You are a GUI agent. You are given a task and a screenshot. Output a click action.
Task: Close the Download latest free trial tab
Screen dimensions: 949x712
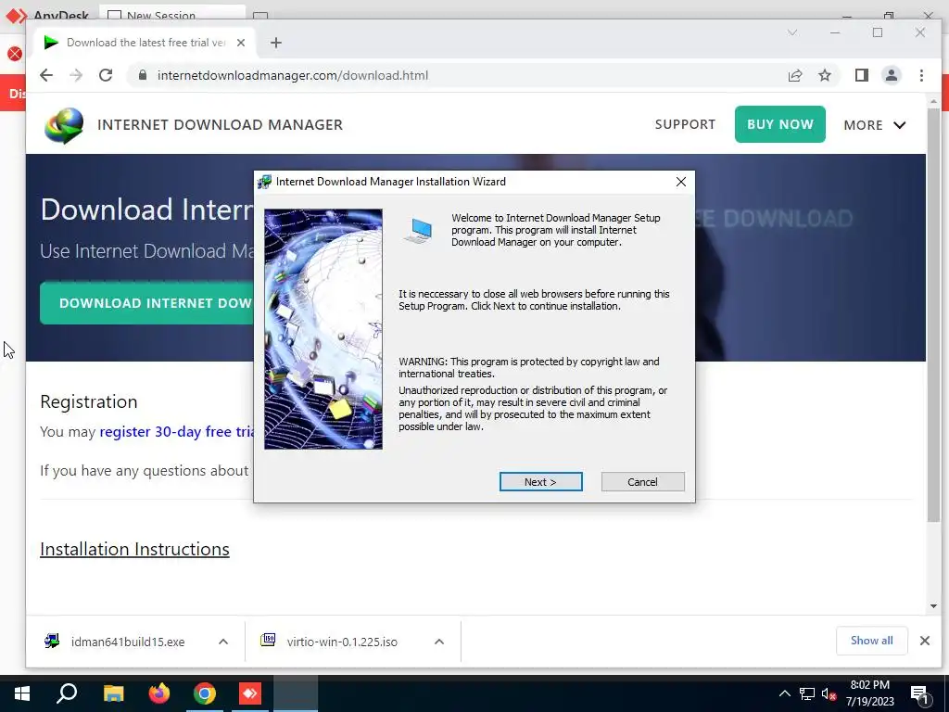point(241,43)
